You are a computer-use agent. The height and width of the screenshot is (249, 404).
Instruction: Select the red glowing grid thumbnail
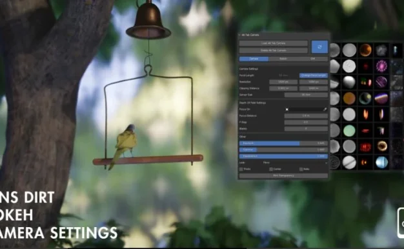[x=365, y=146]
